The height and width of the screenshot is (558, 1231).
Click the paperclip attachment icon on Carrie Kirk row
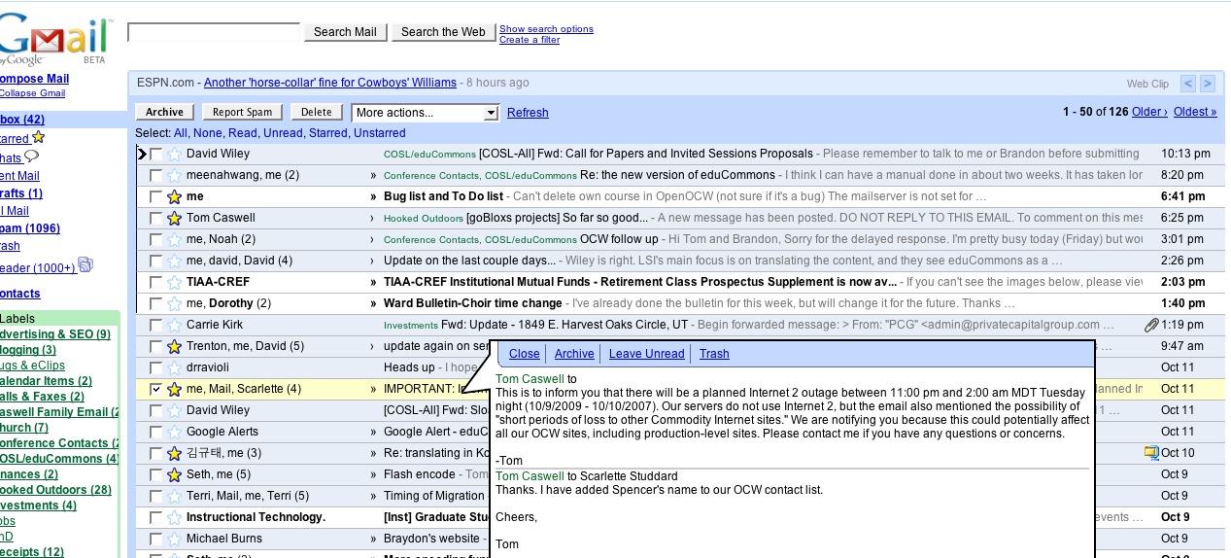pos(1151,325)
